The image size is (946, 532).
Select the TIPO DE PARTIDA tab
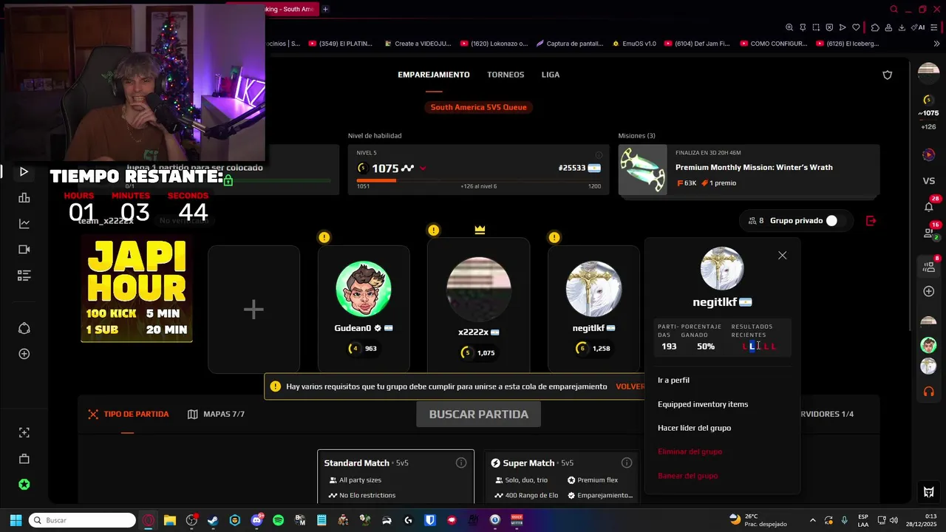(x=128, y=414)
